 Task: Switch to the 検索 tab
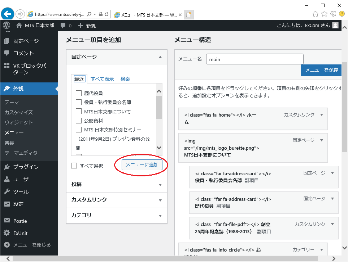[x=125, y=79]
